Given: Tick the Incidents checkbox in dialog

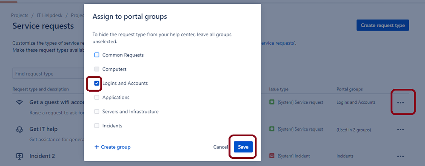Looking at the screenshot, I should [x=97, y=126].
